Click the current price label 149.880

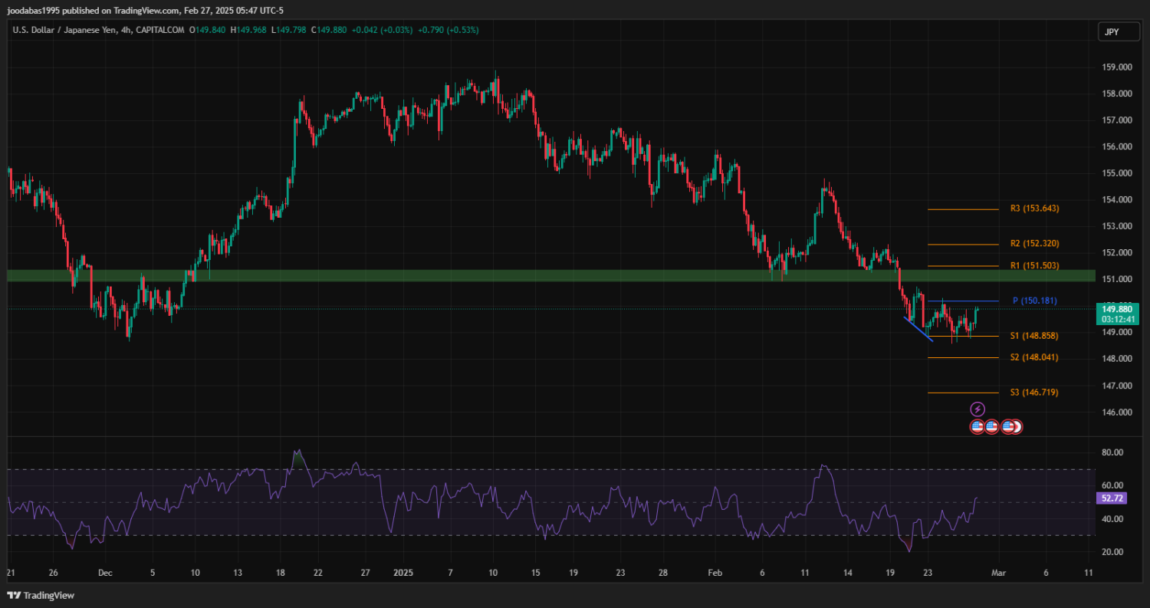[x=1115, y=309]
